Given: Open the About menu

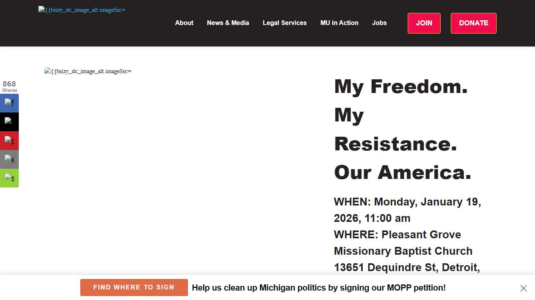Looking at the screenshot, I should pyautogui.click(x=184, y=23).
